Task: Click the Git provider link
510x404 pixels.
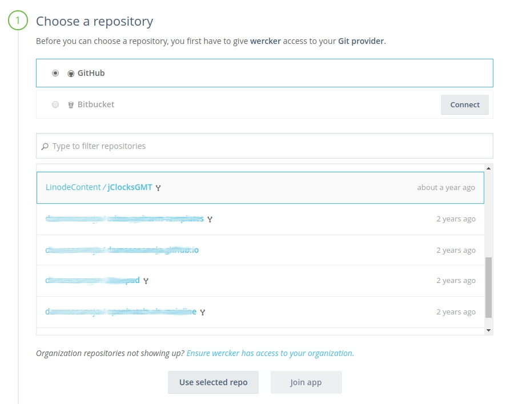Action: click(x=362, y=41)
